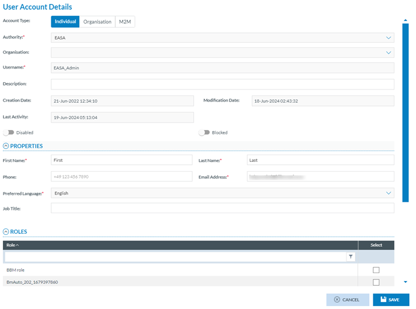Select the M2M account type

click(125, 22)
